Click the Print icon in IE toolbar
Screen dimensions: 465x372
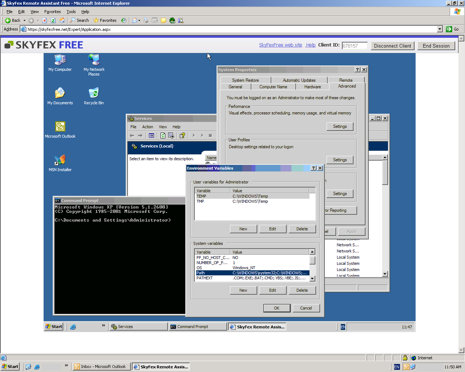point(146,20)
